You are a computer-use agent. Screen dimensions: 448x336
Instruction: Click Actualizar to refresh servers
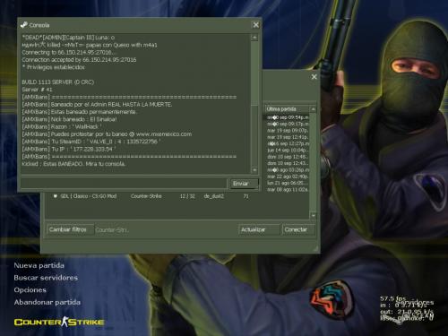point(259,229)
